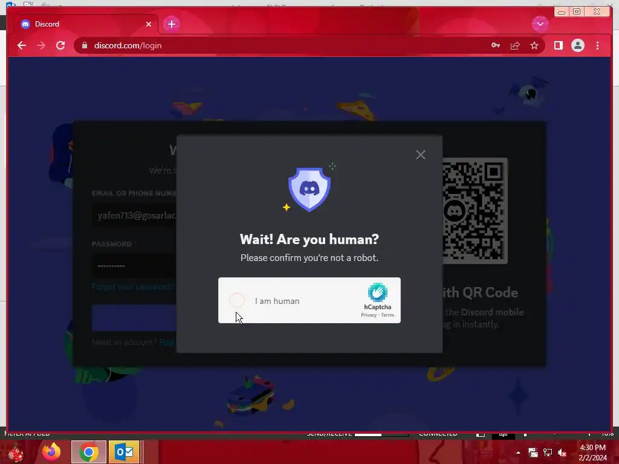Click "Please confirm you're not a robot" text
Screen dimensions: 619x464
coord(309,257)
